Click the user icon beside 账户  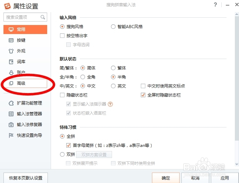click(11, 73)
